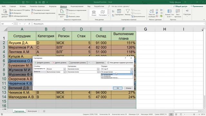The height and width of the screenshot is (116, 206).
Task: Collapse the 'По возрастанию' order dropdown arrow
Action: [x=132, y=72]
